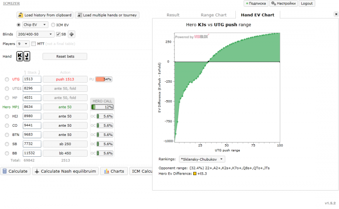Click the Nash equilibrium star icon

[x=37, y=171]
